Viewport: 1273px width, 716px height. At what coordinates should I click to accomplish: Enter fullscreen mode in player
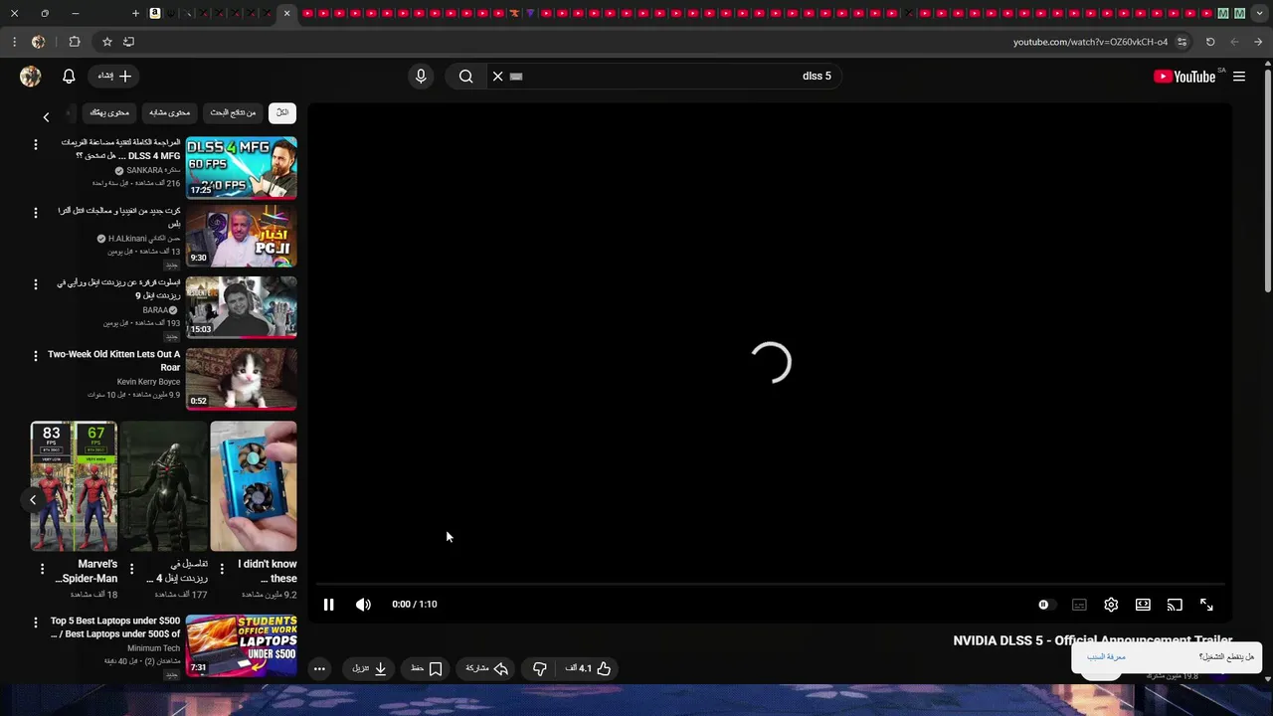(1206, 605)
